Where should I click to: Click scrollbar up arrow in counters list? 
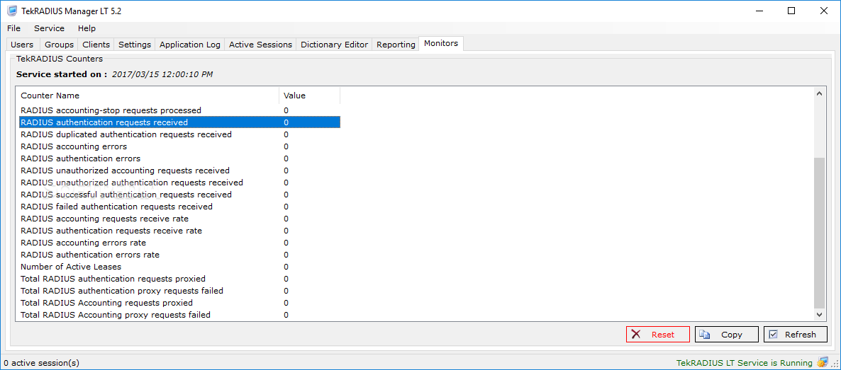(x=820, y=93)
